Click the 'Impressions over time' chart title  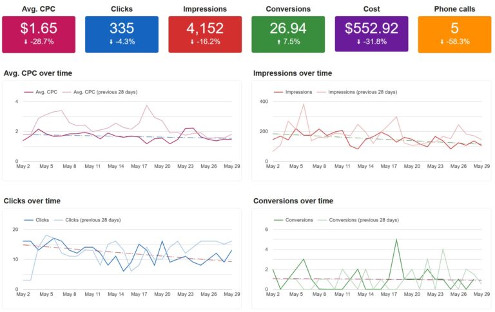tap(293, 73)
